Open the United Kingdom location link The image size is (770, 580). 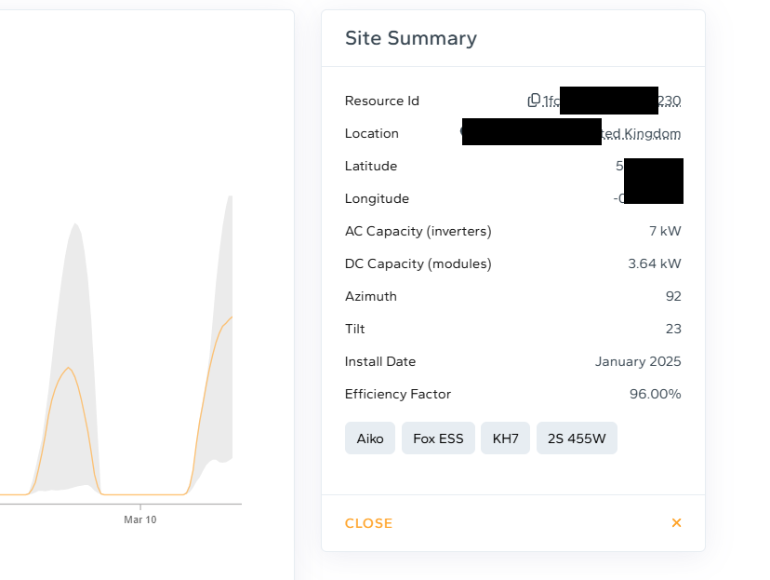[641, 134]
